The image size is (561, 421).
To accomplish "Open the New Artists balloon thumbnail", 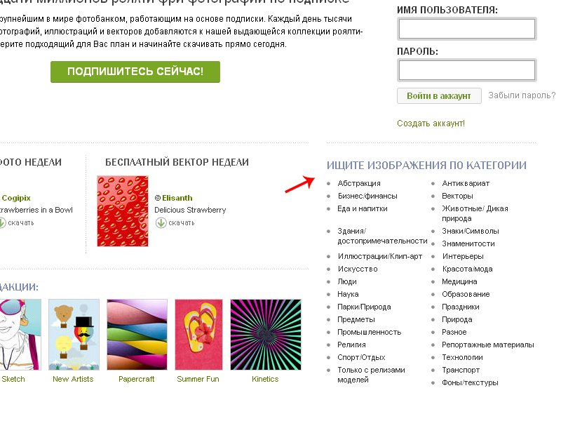I will point(74,335).
